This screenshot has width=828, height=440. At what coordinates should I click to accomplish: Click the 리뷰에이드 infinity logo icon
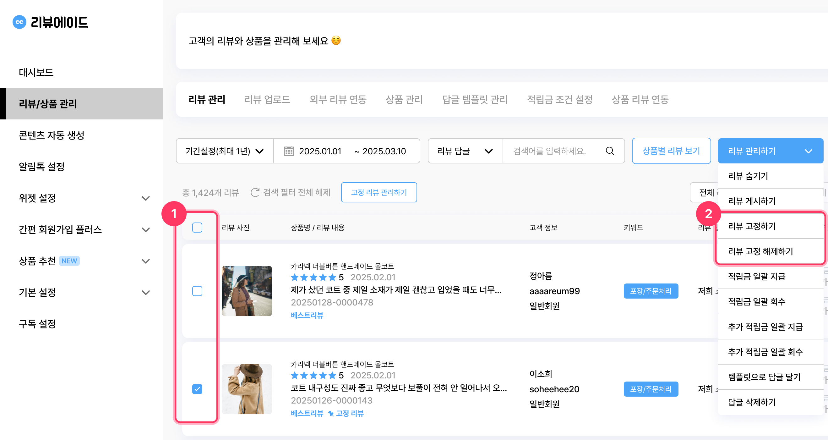pos(19,23)
